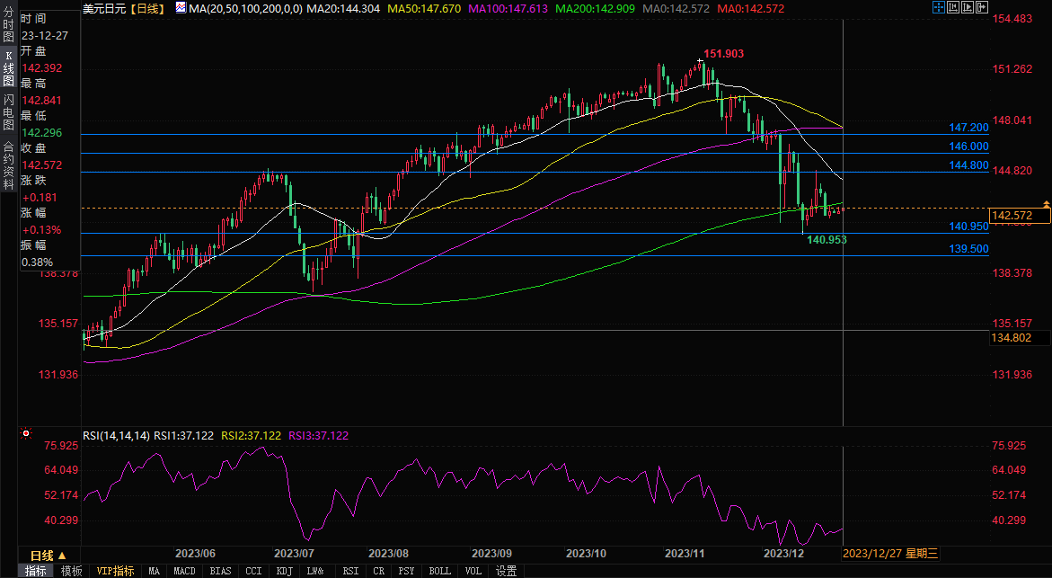
Task: Apply the CCI indicator
Action: pos(253,571)
